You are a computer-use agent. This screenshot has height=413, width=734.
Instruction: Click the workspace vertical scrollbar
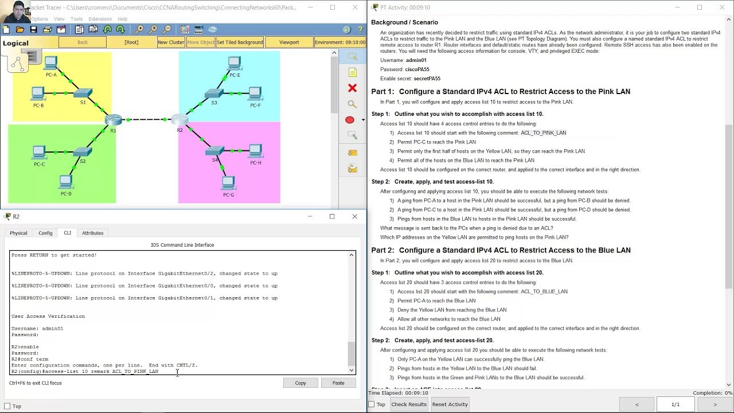[x=334, y=85]
